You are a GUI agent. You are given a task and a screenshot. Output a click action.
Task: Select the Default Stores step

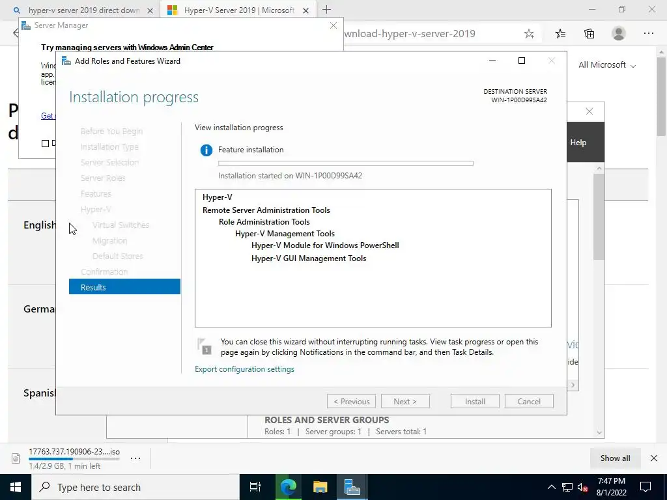click(x=117, y=256)
